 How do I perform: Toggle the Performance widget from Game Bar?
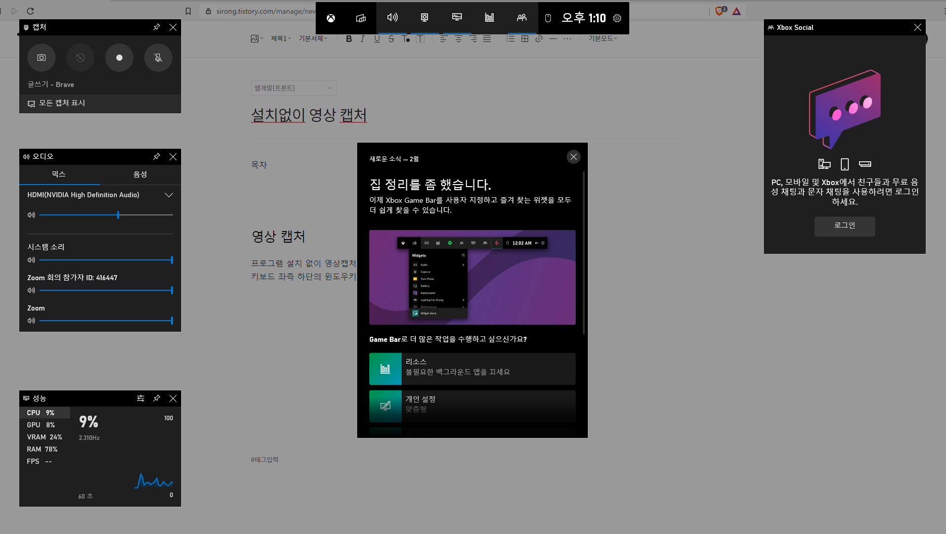click(x=457, y=18)
